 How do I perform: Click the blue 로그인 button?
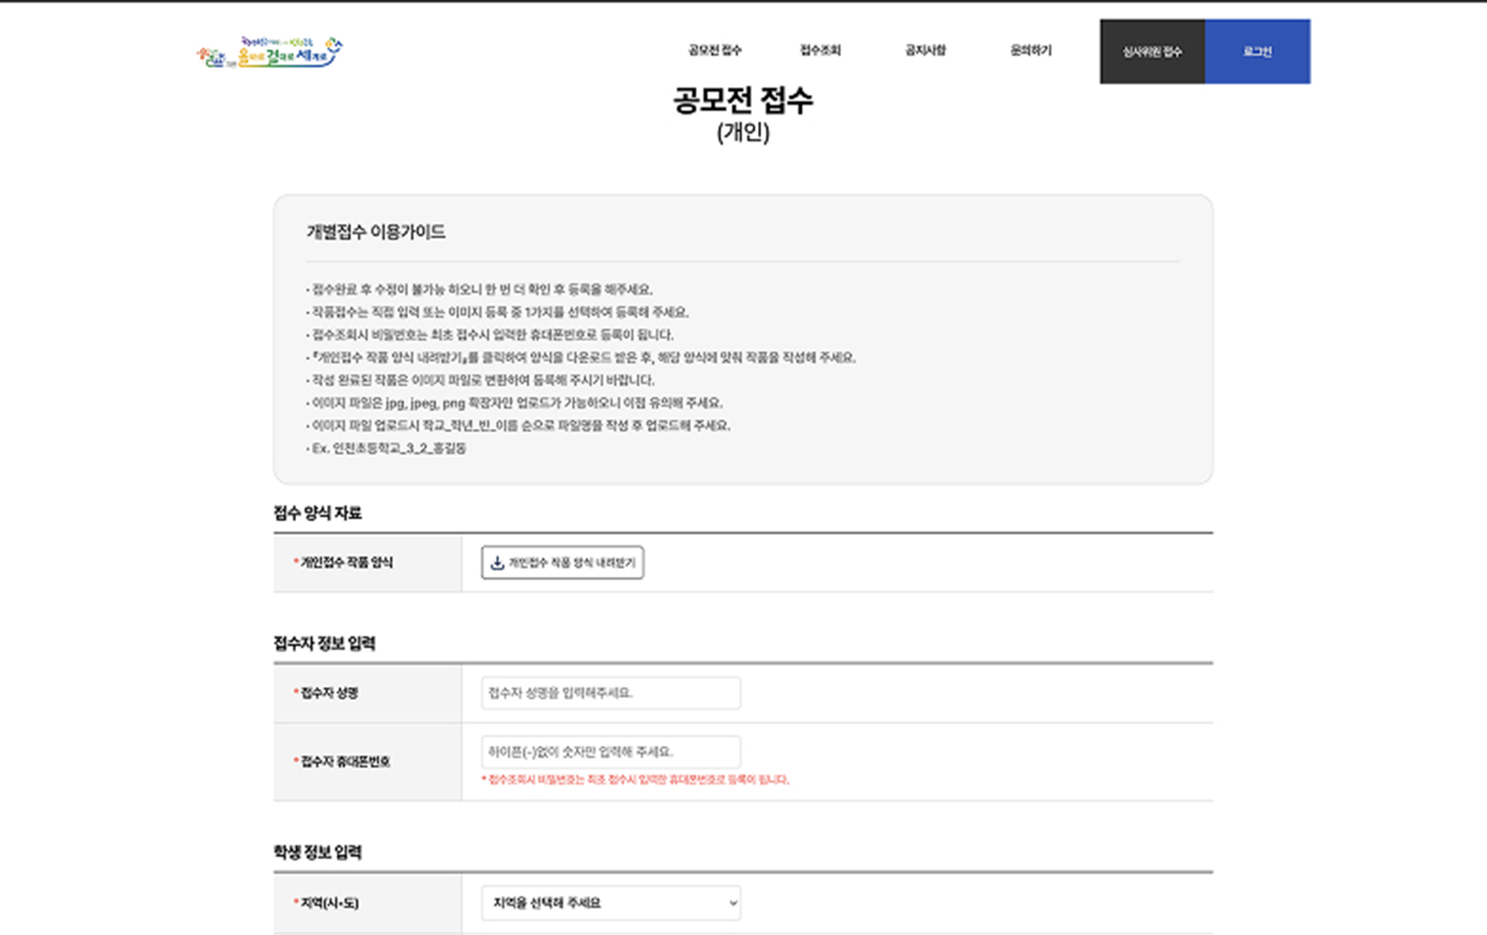(x=1257, y=52)
